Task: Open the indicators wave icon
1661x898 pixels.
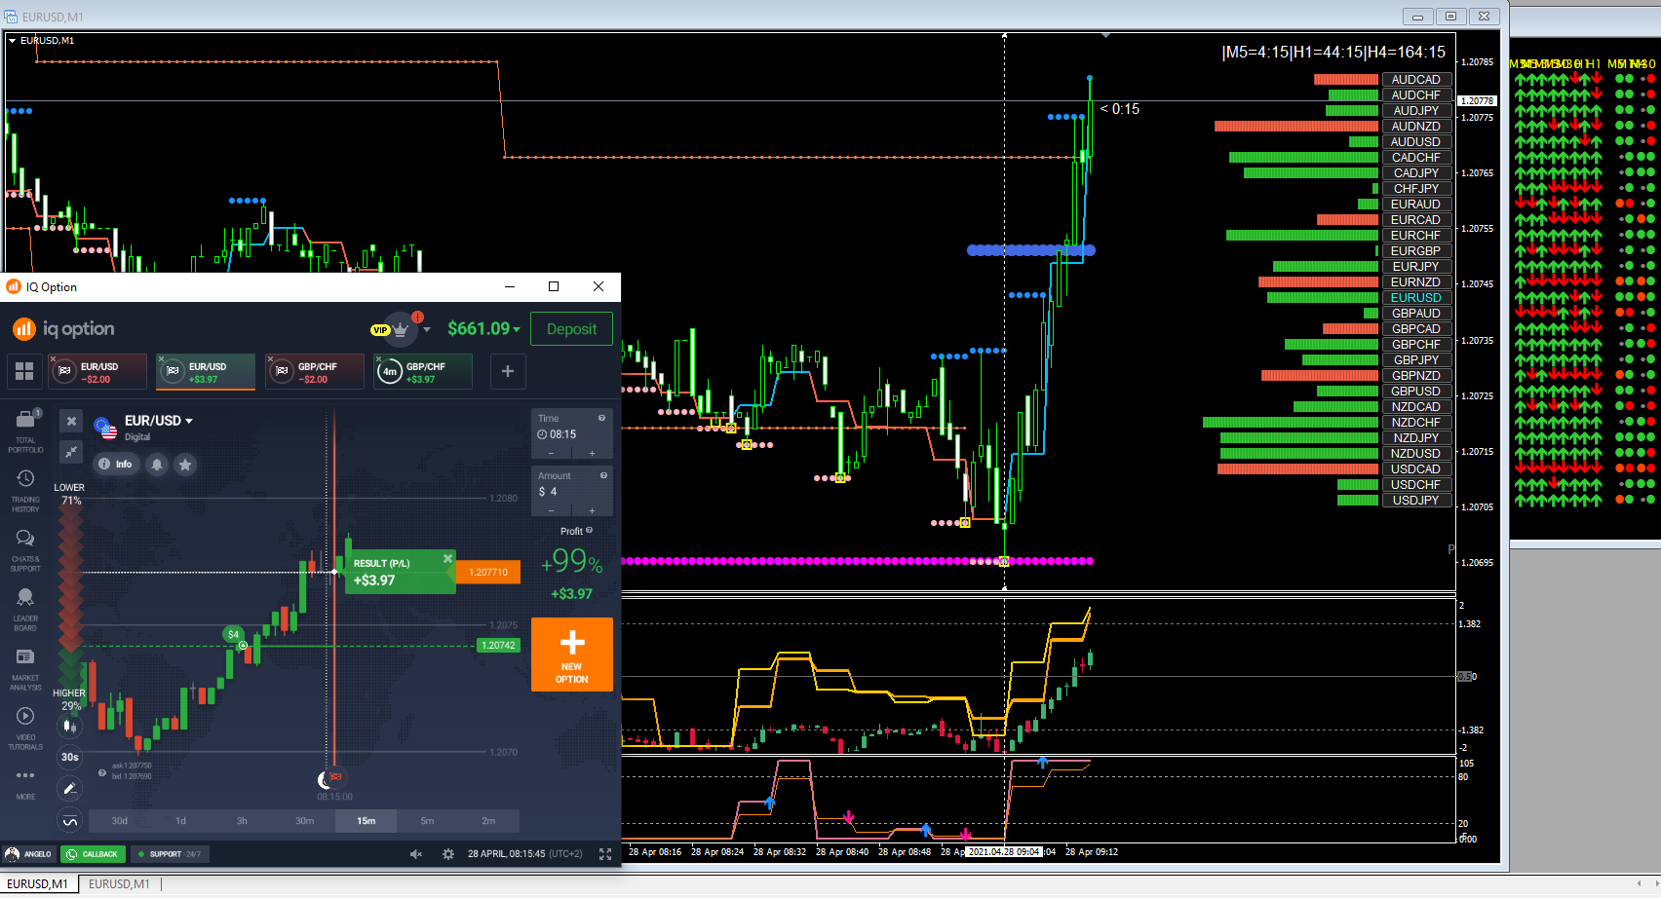Action: tap(69, 820)
